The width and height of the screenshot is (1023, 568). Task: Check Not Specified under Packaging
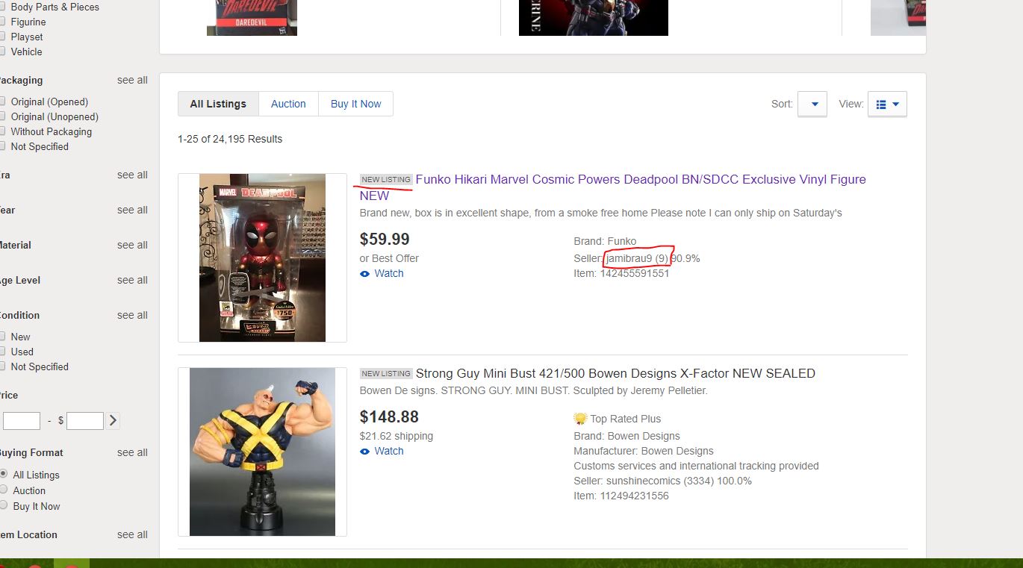2,146
